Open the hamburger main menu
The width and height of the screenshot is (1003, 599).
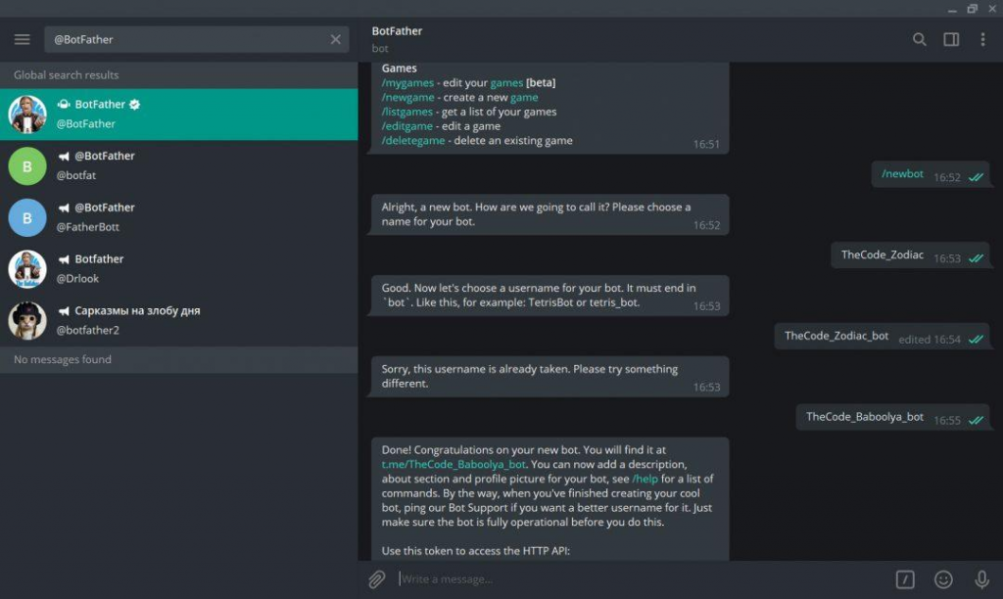23,39
